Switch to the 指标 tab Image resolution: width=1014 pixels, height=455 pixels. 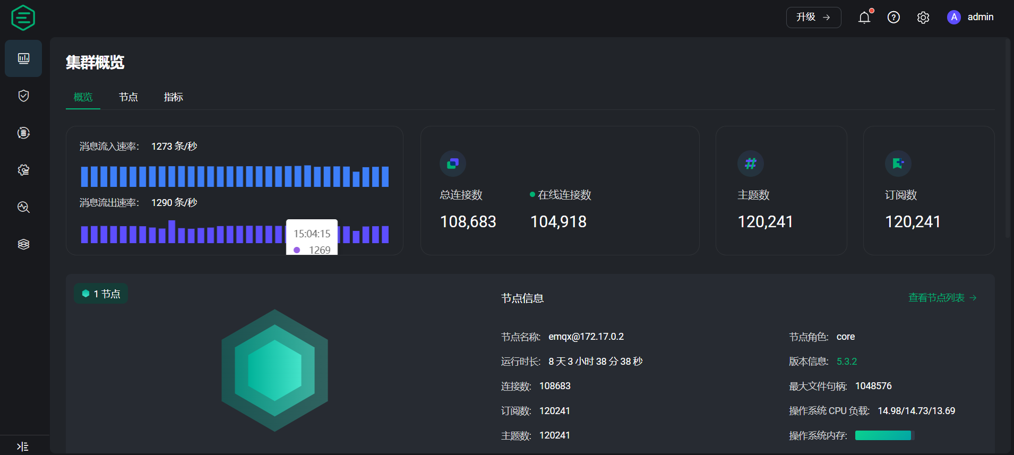click(174, 97)
